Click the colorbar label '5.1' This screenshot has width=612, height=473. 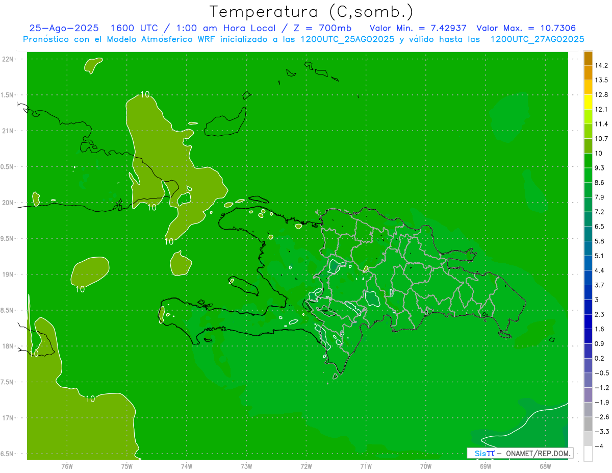click(x=600, y=256)
